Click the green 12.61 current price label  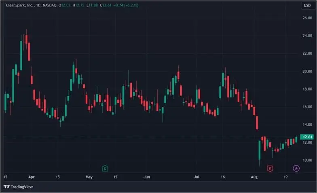308,137
